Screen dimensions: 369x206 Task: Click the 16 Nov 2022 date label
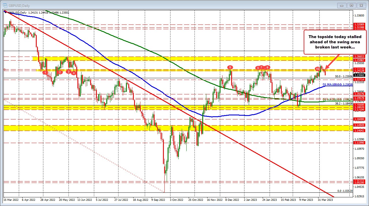click(x=215, y=199)
